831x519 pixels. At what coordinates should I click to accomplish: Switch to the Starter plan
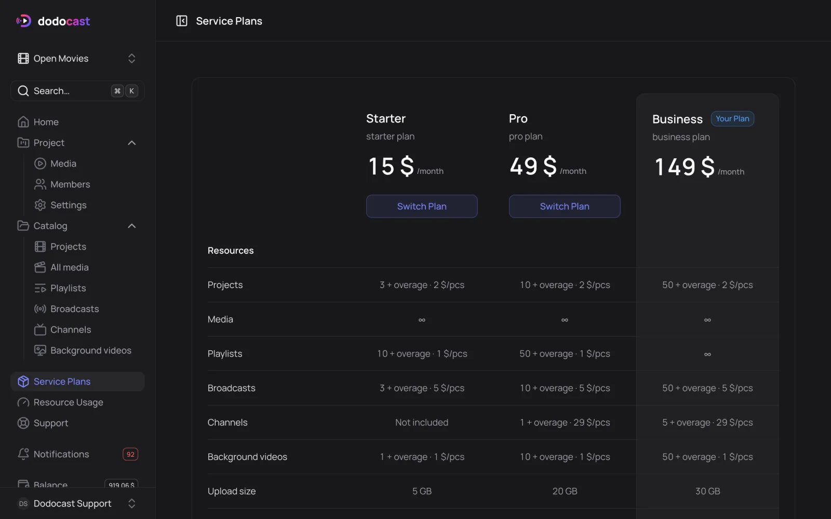(422, 206)
